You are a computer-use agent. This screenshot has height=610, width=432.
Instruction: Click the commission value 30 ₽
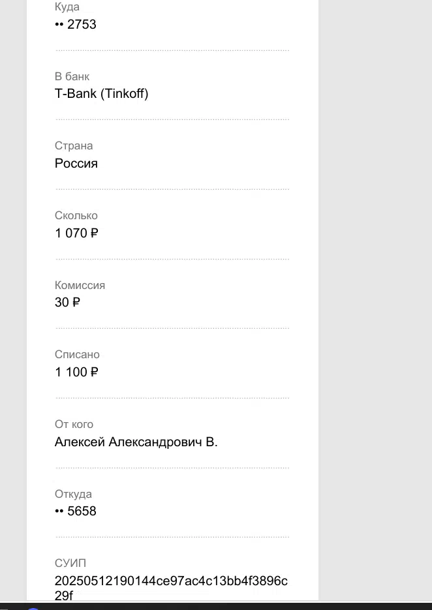coord(67,302)
